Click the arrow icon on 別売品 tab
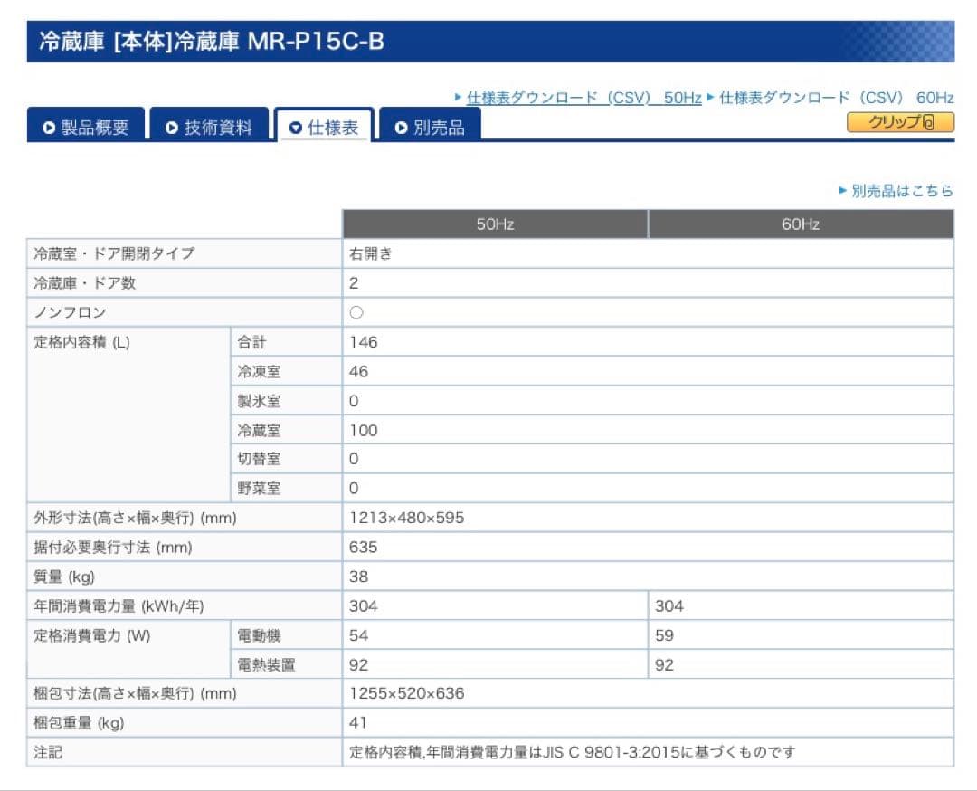Image resolution: width=977 pixels, height=791 pixels. [x=402, y=129]
